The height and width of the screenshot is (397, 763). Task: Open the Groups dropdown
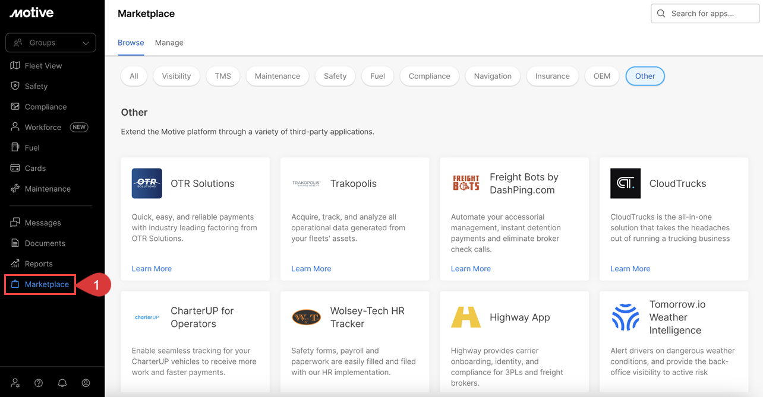[x=51, y=43]
